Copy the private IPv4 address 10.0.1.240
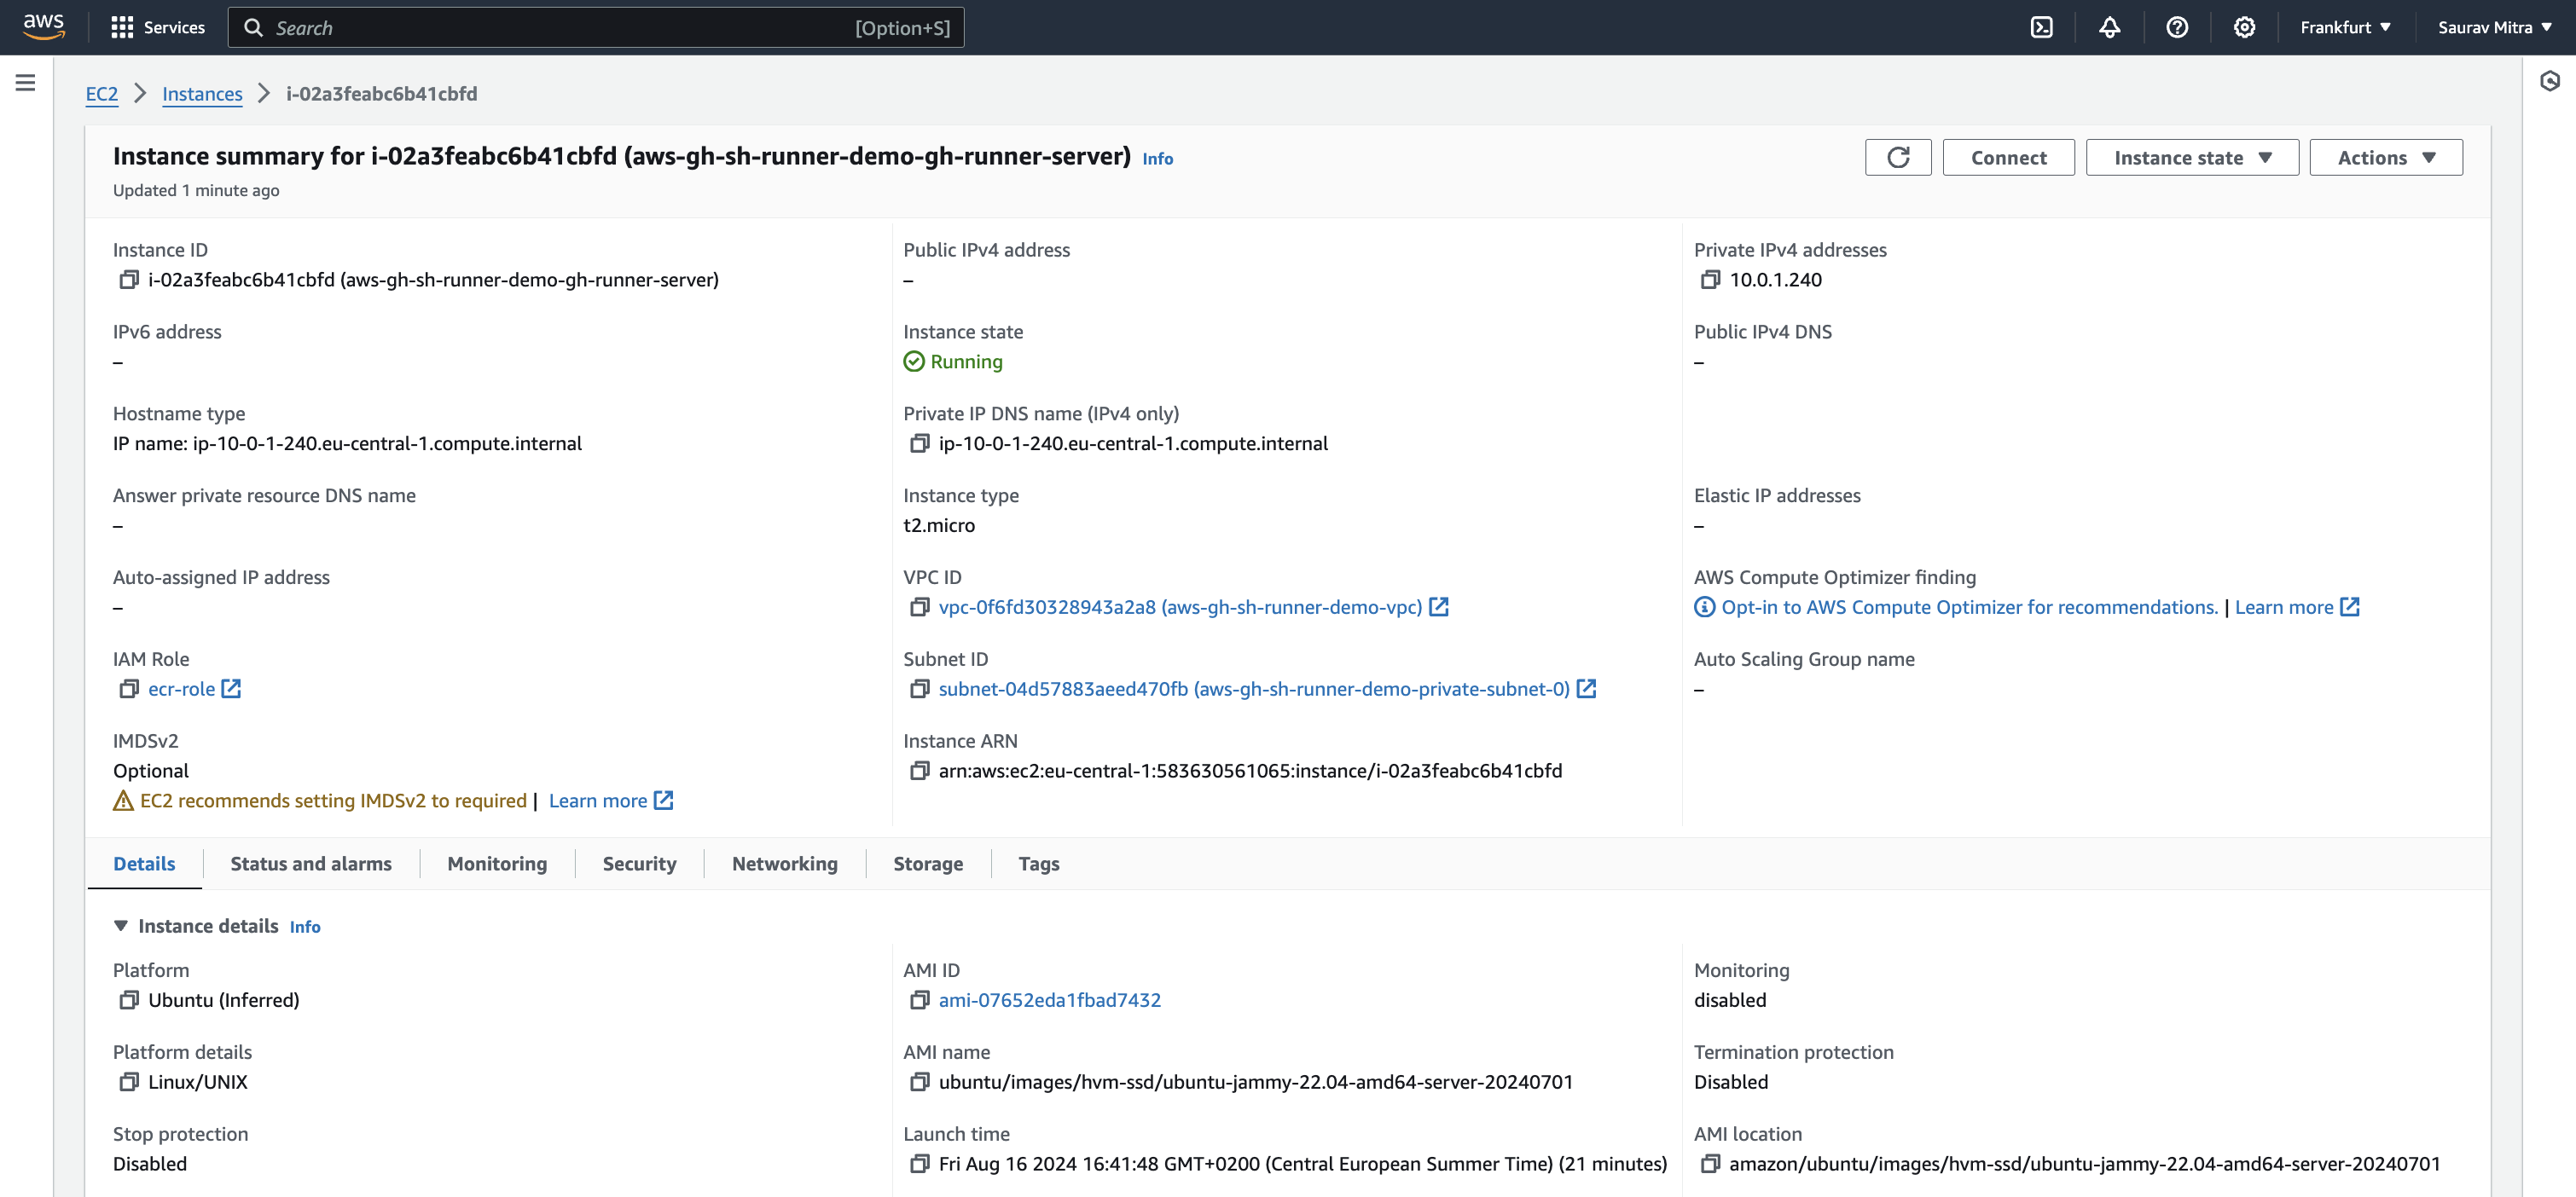The image size is (2576, 1197). pos(1709,280)
